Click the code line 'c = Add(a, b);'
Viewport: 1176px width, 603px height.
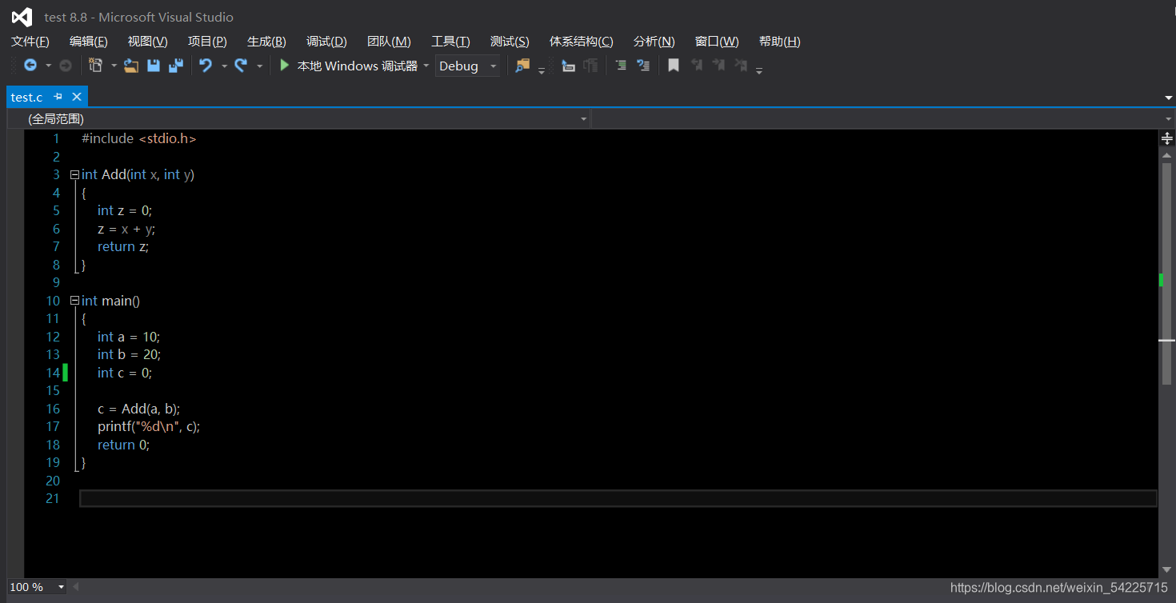pyautogui.click(x=139, y=409)
